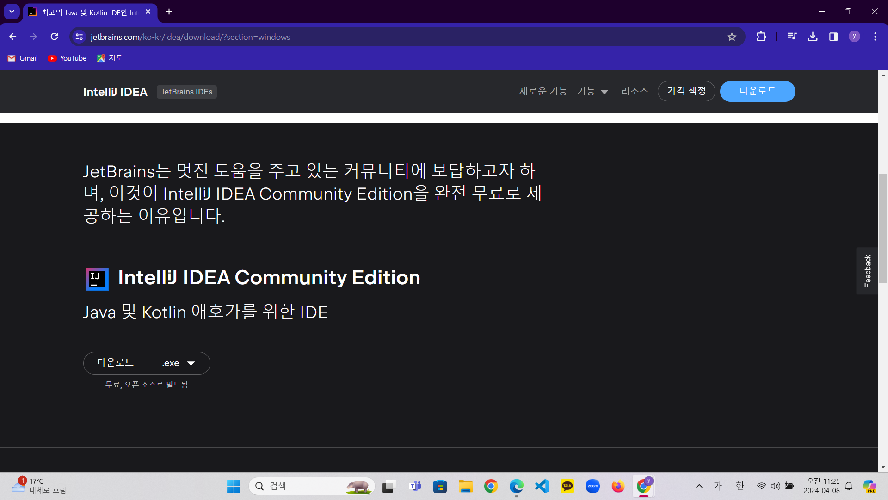
Task: Open the 리소스 navigation item
Action: (x=635, y=91)
